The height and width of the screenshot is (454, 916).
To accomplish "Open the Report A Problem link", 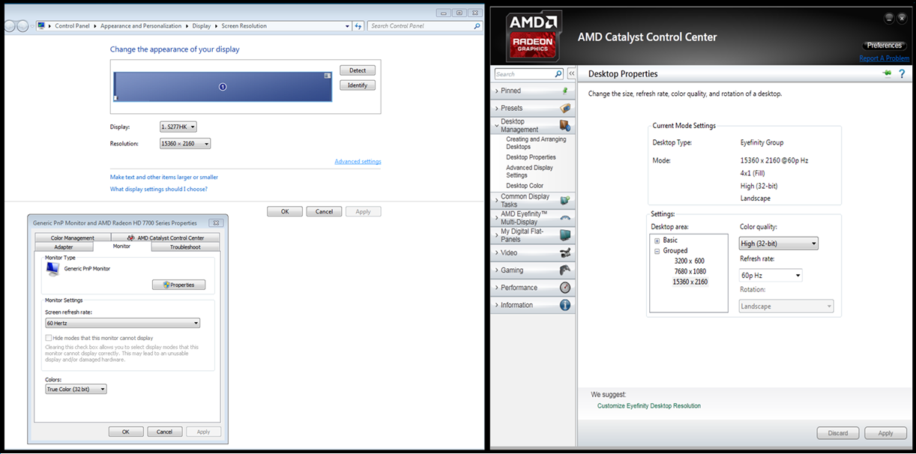I will click(885, 58).
